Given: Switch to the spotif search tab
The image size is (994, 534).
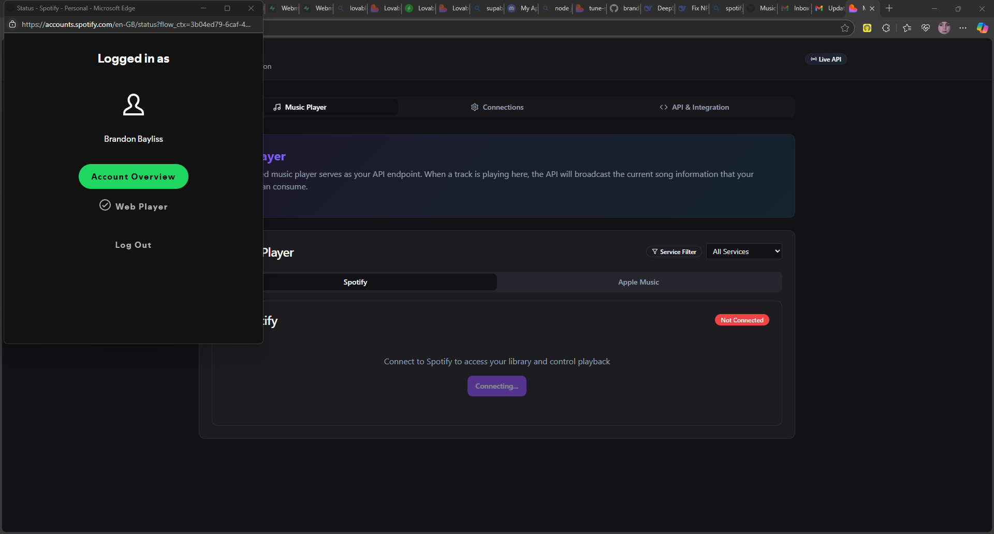Looking at the screenshot, I should pyautogui.click(x=727, y=8).
